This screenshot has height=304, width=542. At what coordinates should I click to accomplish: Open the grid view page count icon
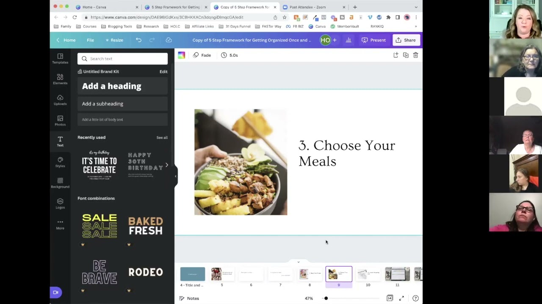390,299
